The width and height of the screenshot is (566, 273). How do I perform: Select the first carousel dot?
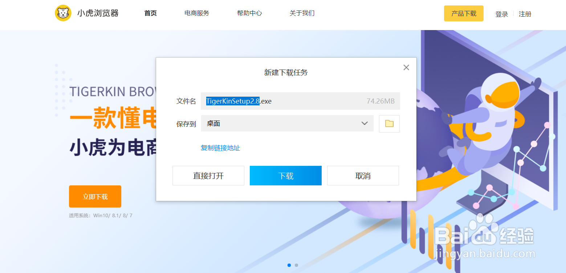[x=289, y=265]
